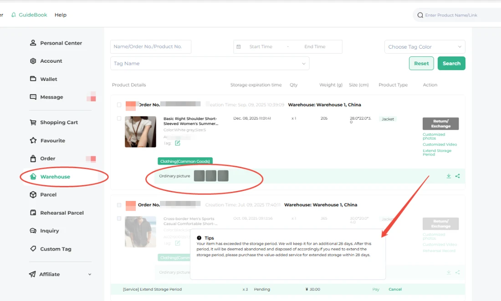Viewport: 501px width, 301px height.
Task: Click the download icon in the picture row
Action: click(449, 176)
